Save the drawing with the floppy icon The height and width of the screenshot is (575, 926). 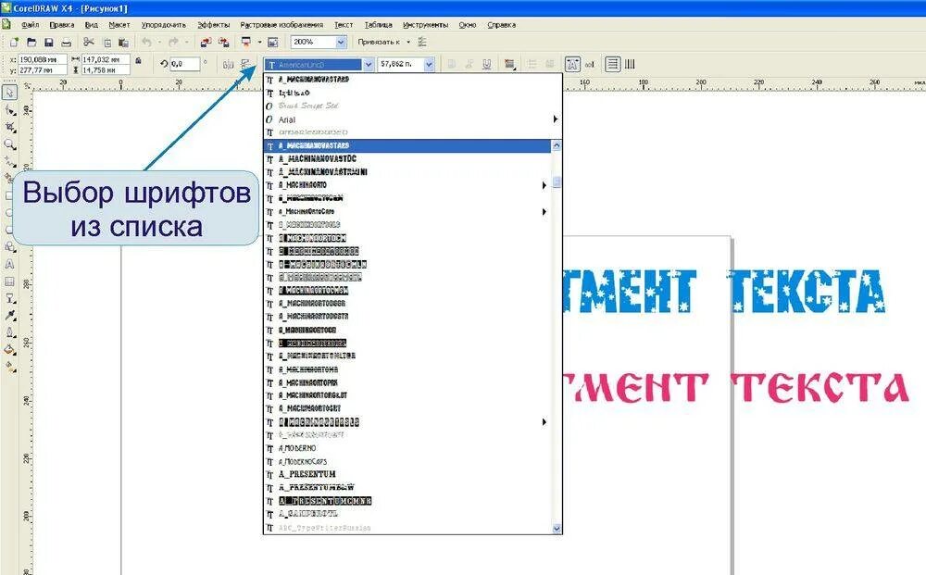click(x=49, y=42)
